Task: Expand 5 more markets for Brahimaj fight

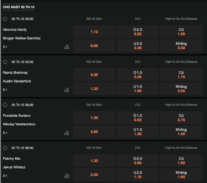Action: [5, 90]
